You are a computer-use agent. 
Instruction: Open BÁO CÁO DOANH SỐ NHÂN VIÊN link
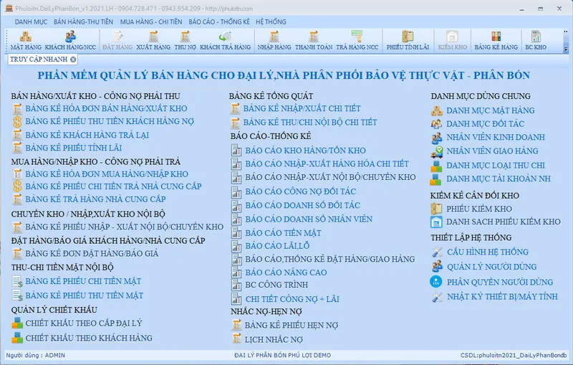pyautogui.click(x=309, y=219)
